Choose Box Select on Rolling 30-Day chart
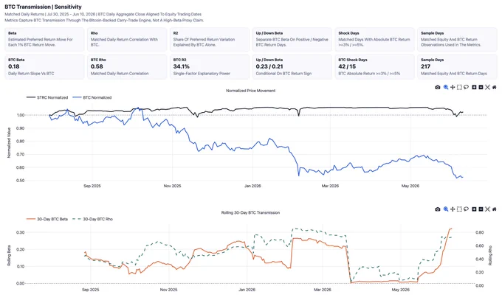This screenshot has width=502, height=303. (x=459, y=209)
